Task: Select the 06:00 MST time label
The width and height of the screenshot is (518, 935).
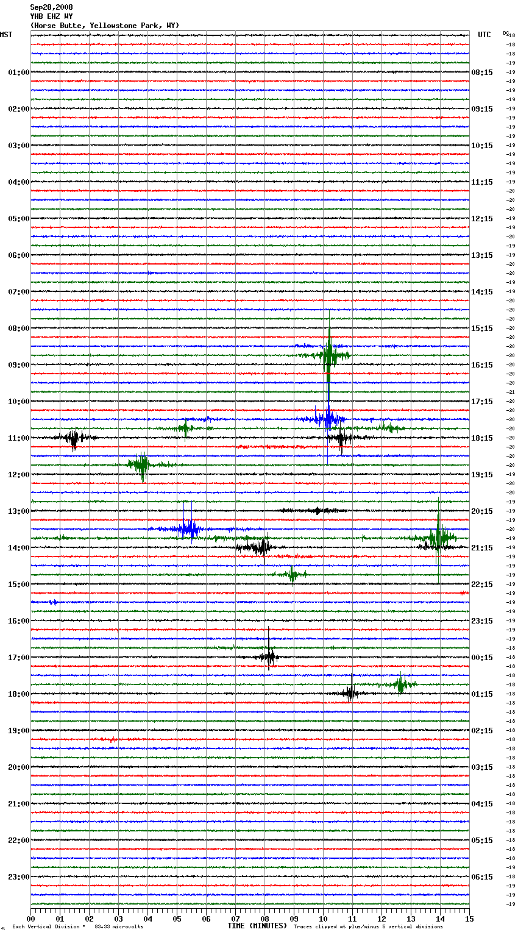Action: pyautogui.click(x=18, y=255)
